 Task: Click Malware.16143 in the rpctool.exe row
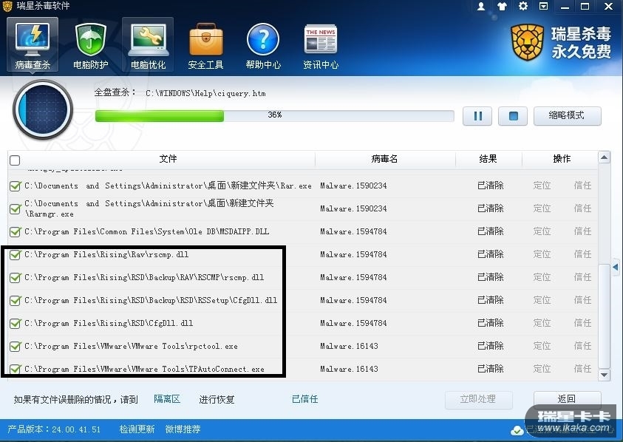349,346
